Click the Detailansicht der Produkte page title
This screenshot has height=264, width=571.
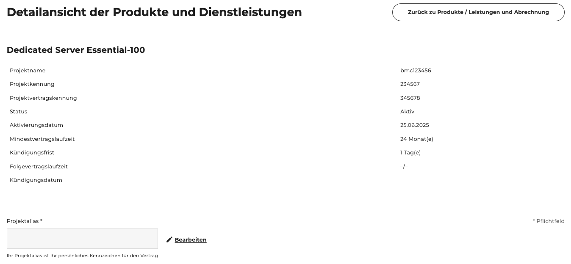pos(154,12)
